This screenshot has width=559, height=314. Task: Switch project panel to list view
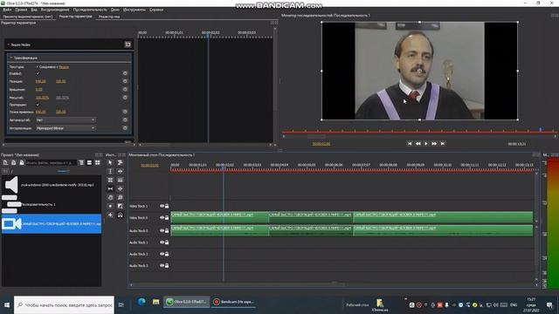pos(89,163)
